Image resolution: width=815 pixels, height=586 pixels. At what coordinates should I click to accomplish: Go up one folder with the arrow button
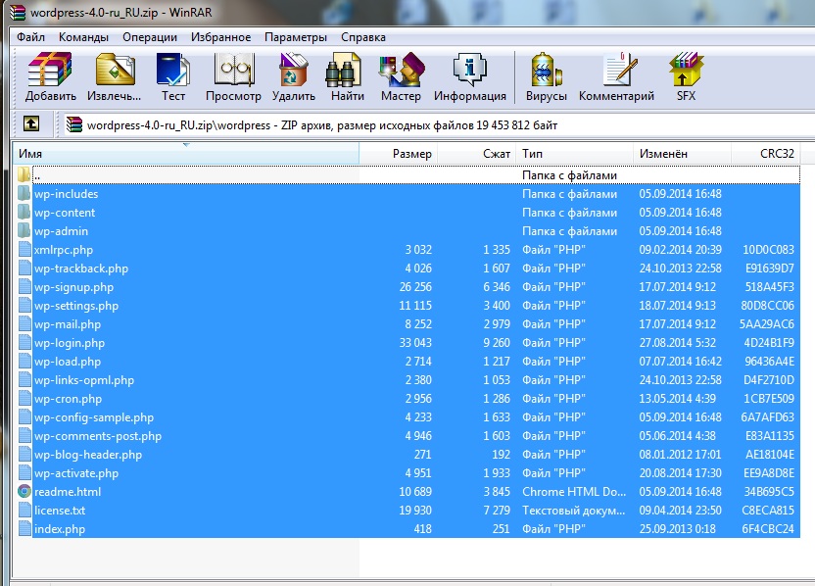tap(31, 123)
